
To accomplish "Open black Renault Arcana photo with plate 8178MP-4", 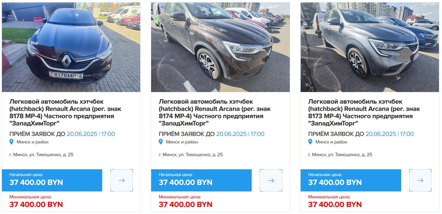I will tap(71, 47).
